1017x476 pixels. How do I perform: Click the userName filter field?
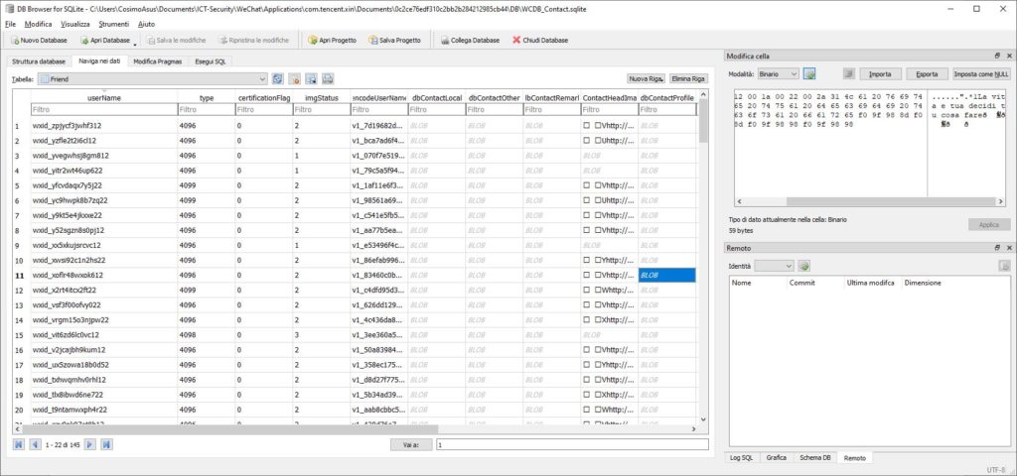103,110
